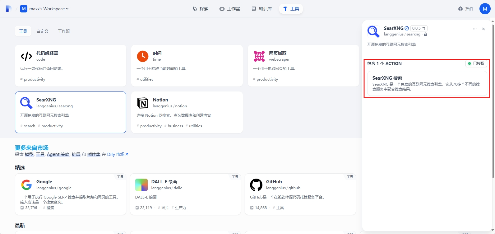This screenshot has width=495, height=234.
Task: Open the 0.0.5 version switcher
Action: [x=419, y=28]
